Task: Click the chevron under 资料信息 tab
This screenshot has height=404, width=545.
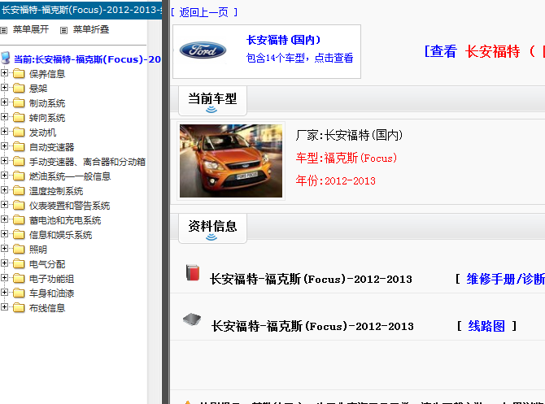Action: tap(211, 237)
